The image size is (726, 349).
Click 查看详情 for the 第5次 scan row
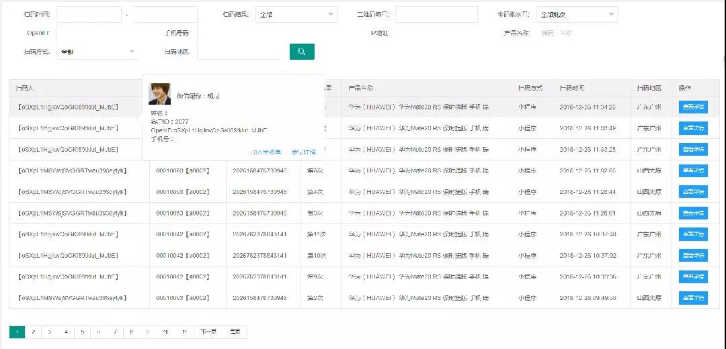[x=693, y=170]
